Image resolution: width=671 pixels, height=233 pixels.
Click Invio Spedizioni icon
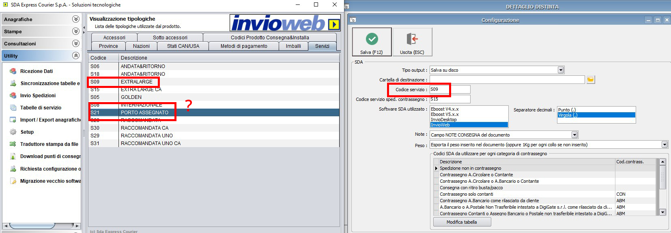[x=13, y=96]
